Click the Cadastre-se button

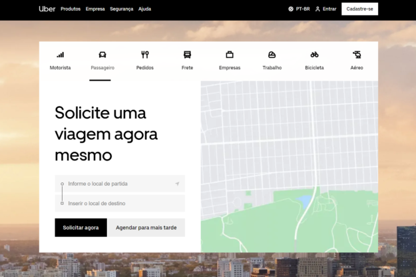[x=359, y=9]
